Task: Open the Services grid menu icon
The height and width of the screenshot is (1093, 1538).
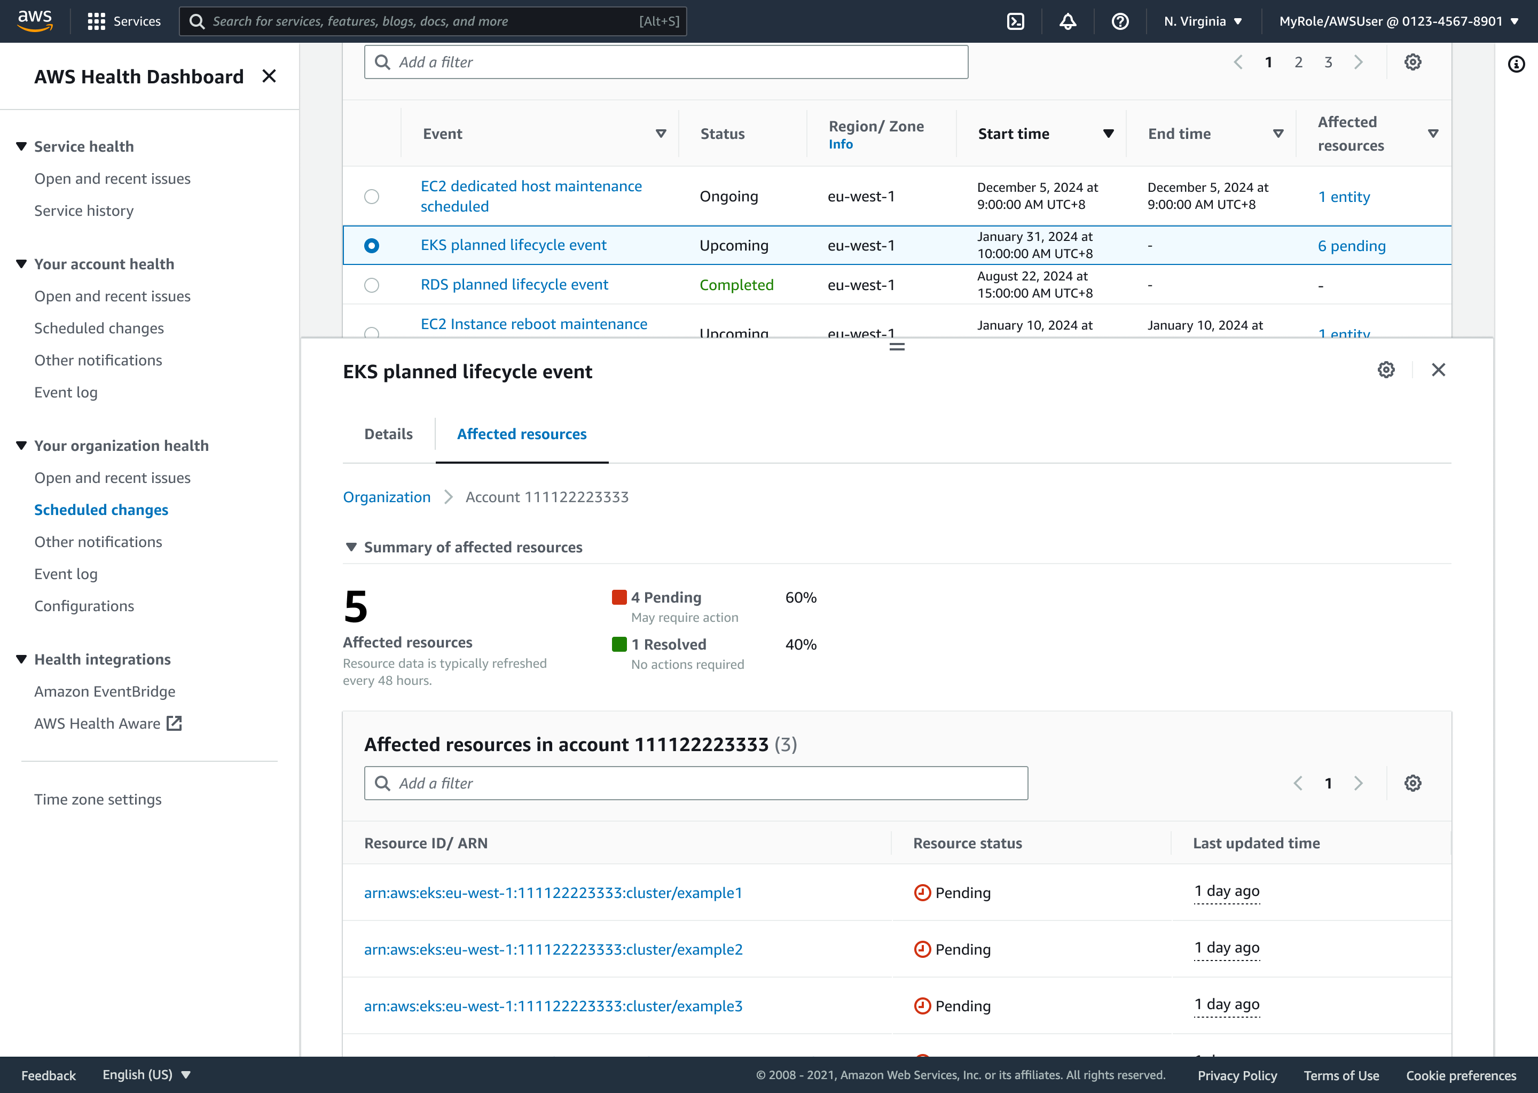Action: [x=96, y=21]
